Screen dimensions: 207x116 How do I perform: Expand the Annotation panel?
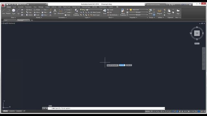62,17
